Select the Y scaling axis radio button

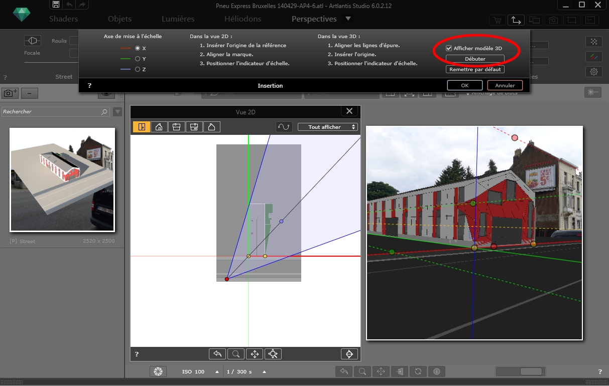138,59
